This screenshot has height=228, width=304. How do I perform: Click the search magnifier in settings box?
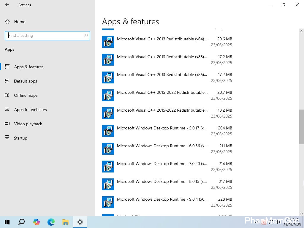[86, 35]
